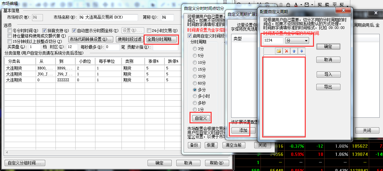Open 全局分时周期 settings button
This screenshot has height=171, width=383.
tap(161, 39)
